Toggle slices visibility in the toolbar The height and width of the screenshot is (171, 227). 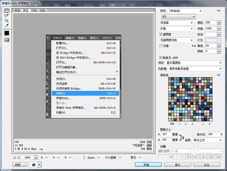(6, 40)
